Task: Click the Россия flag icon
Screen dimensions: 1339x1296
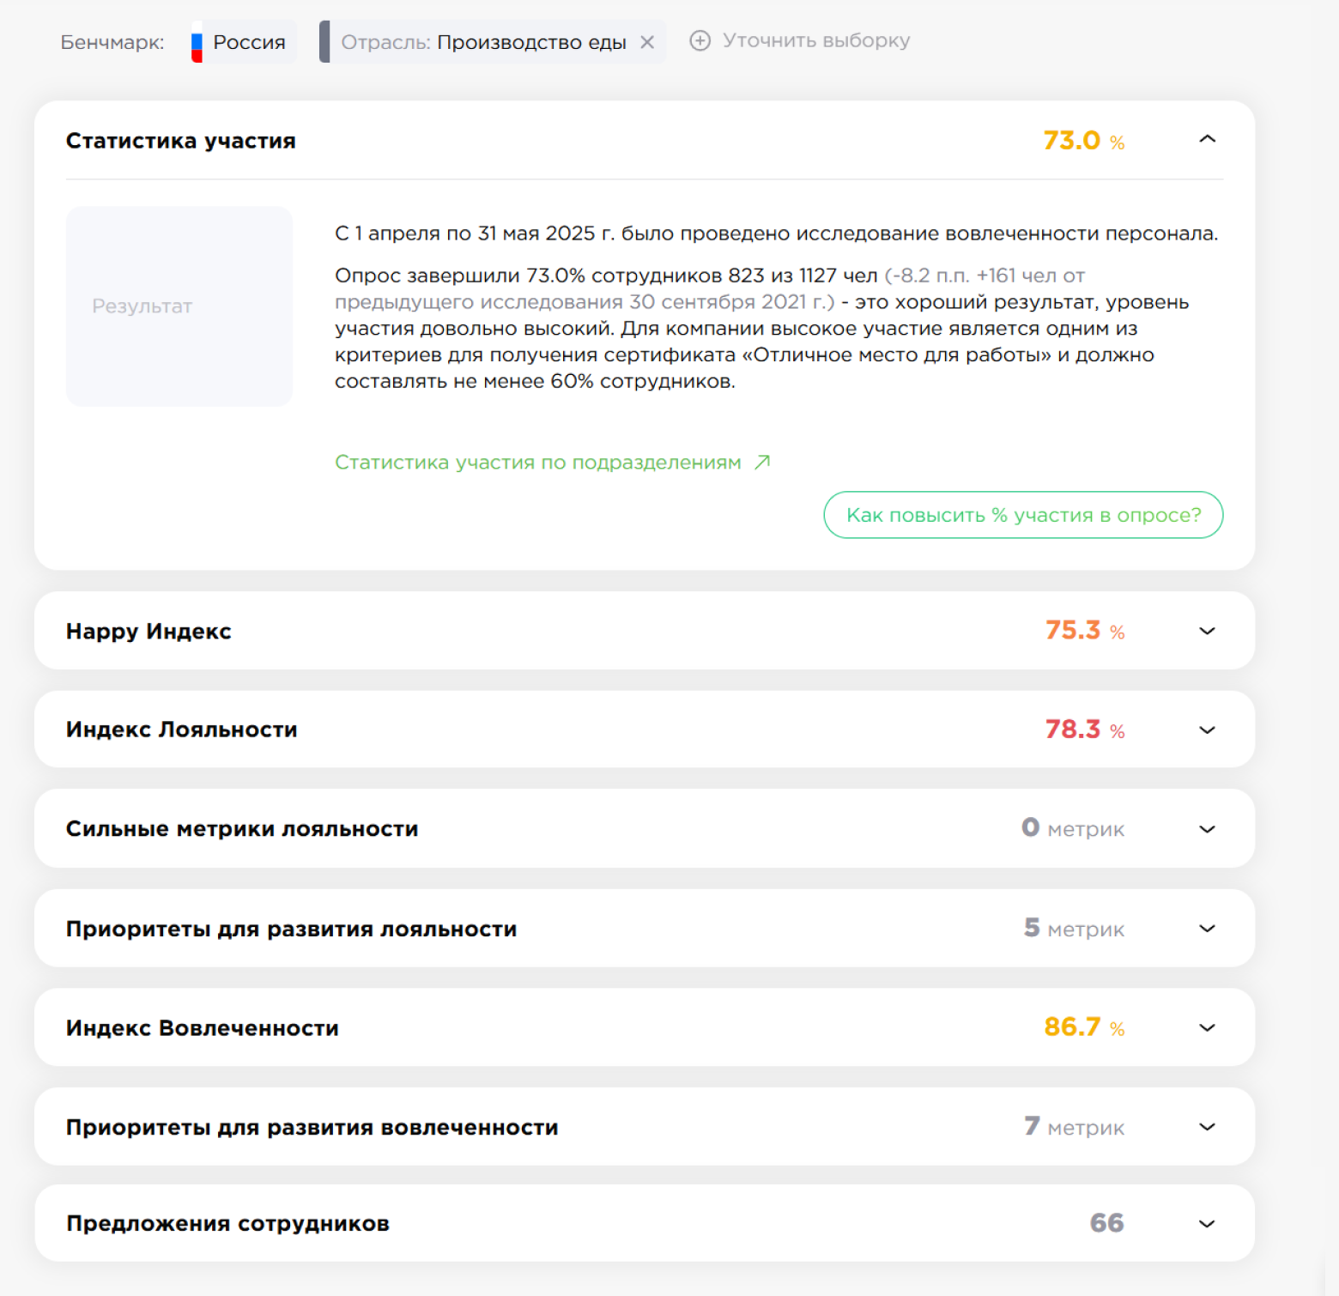Action: (197, 43)
